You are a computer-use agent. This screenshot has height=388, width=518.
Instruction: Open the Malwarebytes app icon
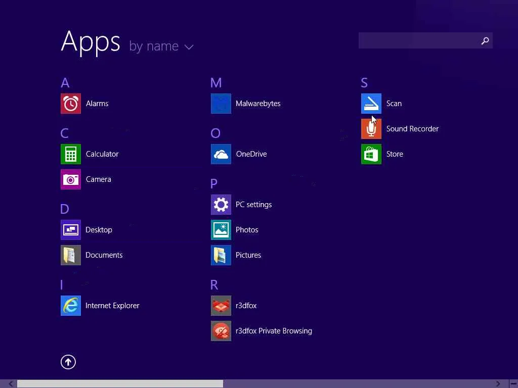(221, 104)
